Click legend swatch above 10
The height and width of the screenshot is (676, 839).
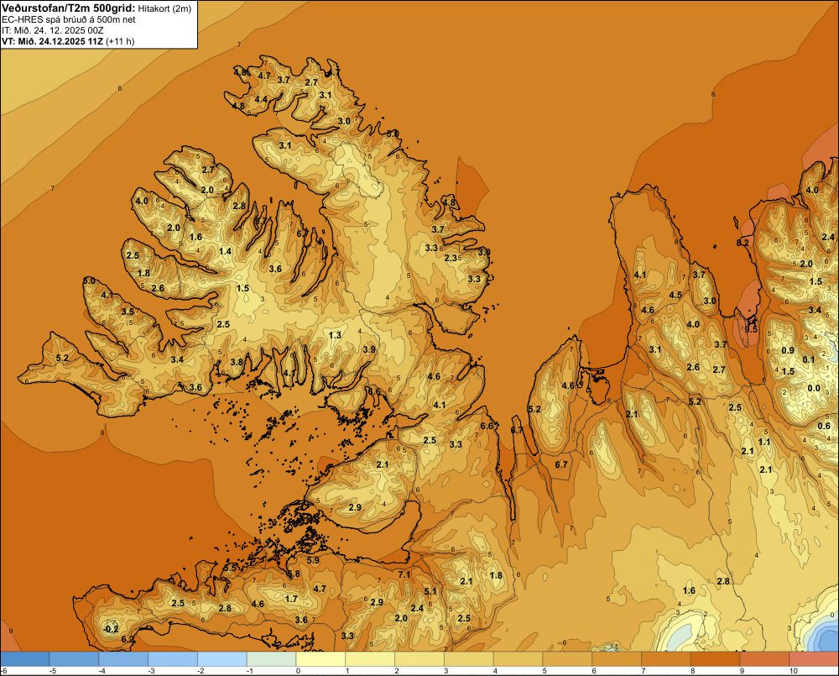click(x=814, y=659)
